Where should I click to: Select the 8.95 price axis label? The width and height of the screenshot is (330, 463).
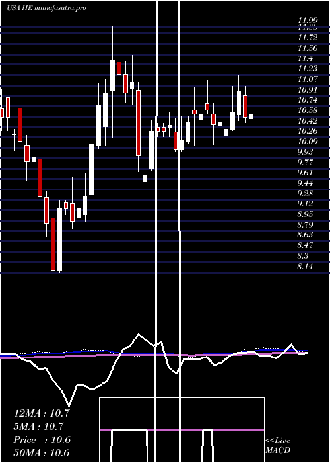[305, 214]
